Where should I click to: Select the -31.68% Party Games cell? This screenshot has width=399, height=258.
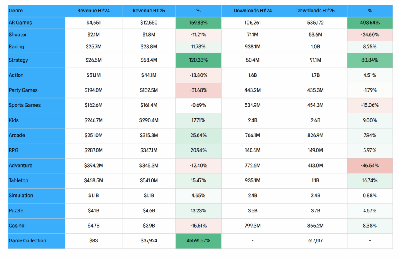coord(198,90)
